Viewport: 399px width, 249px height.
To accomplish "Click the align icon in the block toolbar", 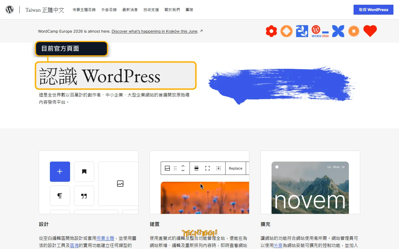I will point(196,168).
